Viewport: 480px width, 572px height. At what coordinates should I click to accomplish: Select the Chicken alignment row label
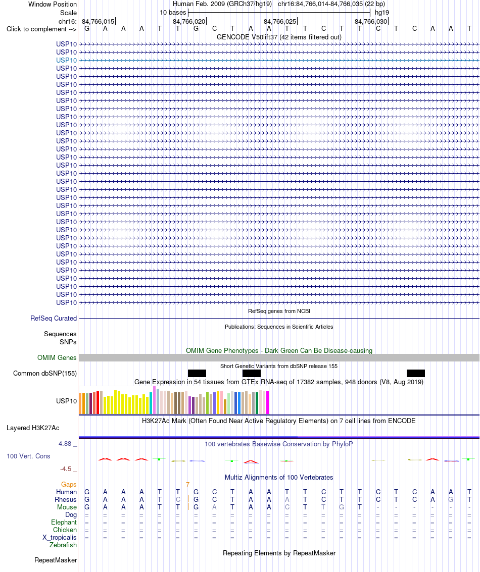pos(65,530)
